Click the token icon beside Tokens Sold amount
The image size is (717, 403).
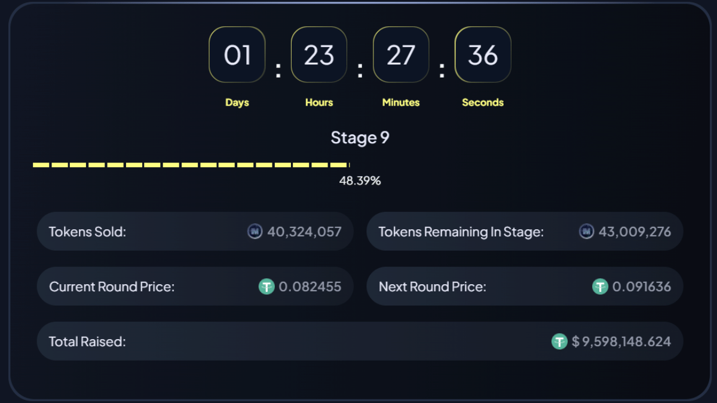[255, 232]
